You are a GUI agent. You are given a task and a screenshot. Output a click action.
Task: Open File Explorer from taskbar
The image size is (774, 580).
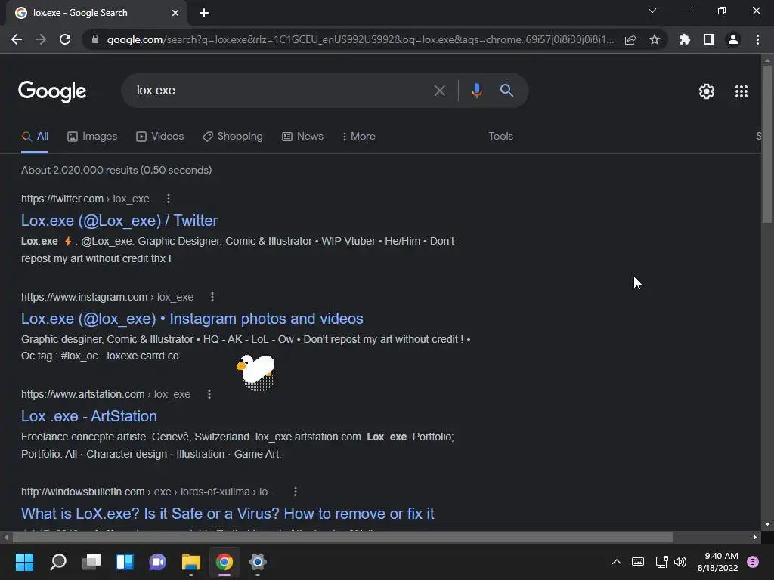pyautogui.click(x=191, y=562)
